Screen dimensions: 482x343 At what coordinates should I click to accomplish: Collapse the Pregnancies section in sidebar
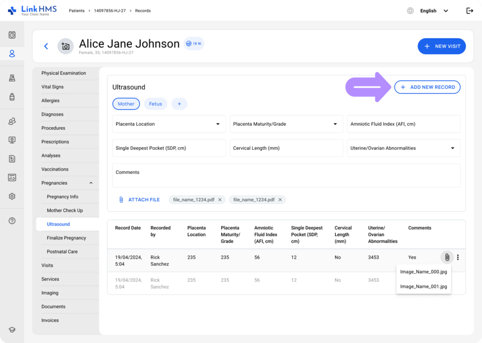(91, 183)
